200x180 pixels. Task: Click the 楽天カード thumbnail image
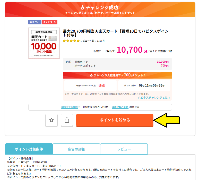coord(44,43)
